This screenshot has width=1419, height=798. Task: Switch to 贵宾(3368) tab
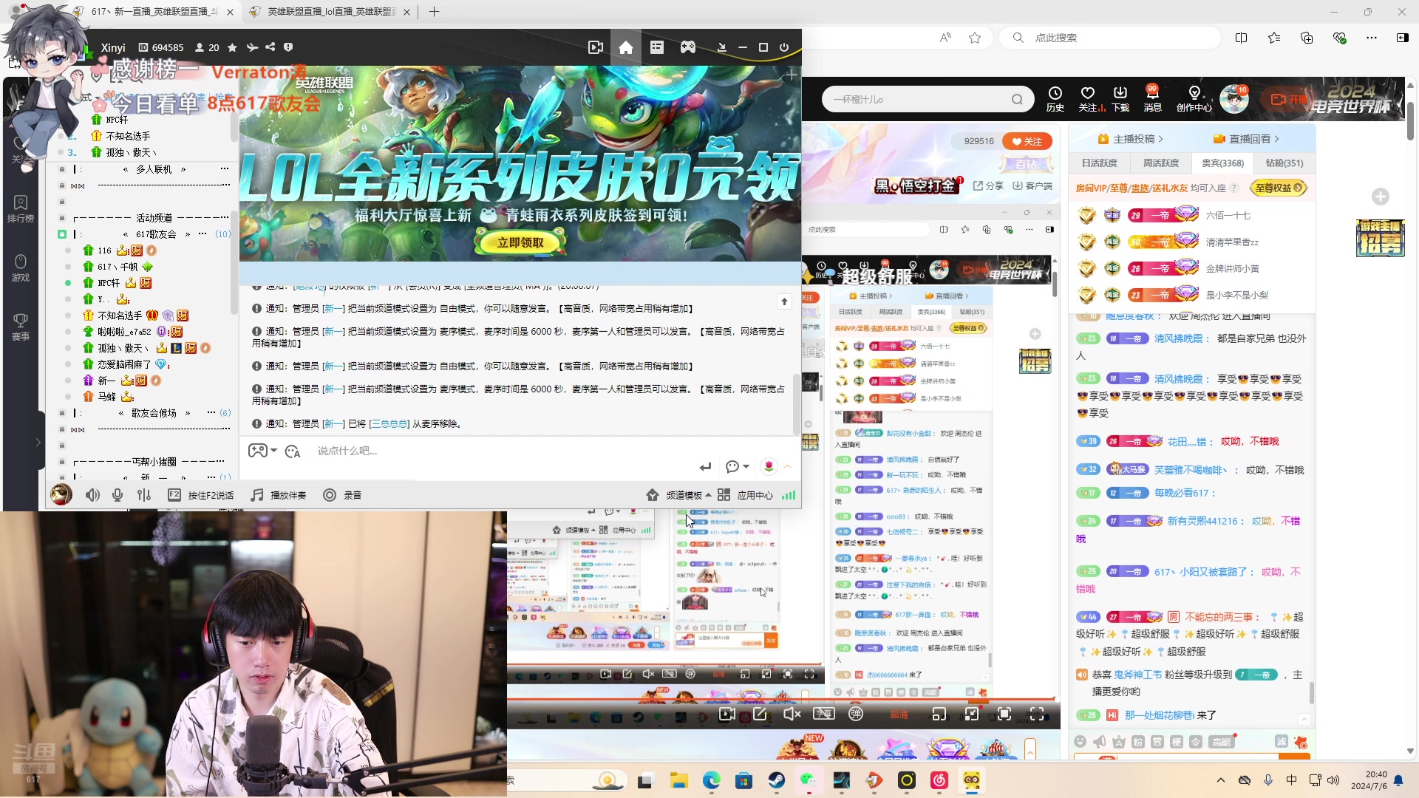tap(1222, 163)
